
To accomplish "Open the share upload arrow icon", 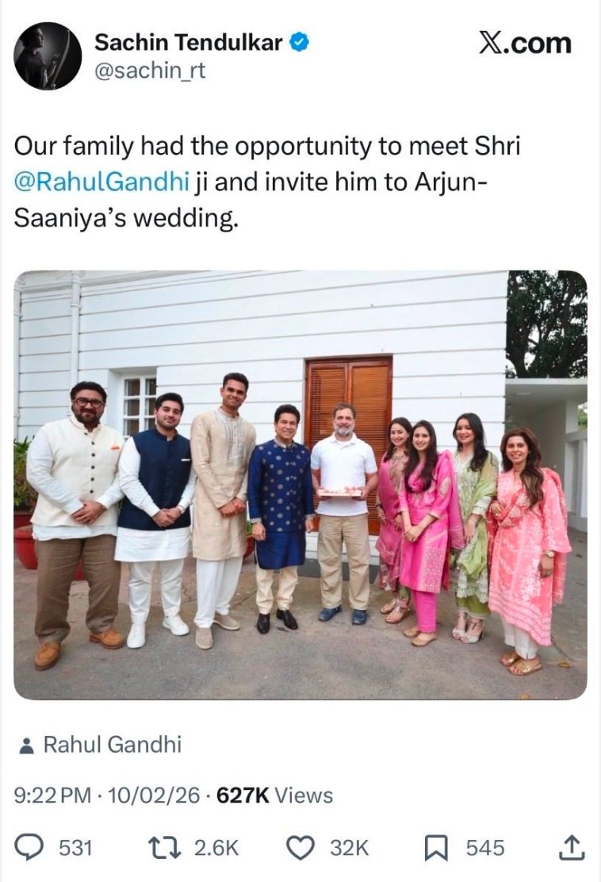I will [x=571, y=847].
